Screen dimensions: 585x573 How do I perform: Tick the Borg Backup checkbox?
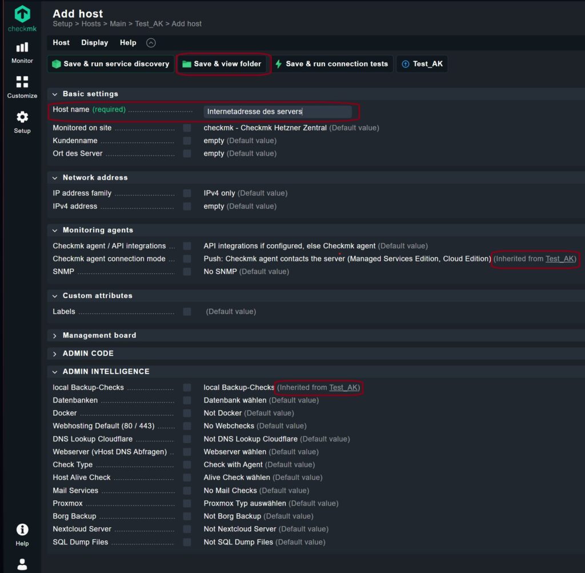pyautogui.click(x=187, y=516)
